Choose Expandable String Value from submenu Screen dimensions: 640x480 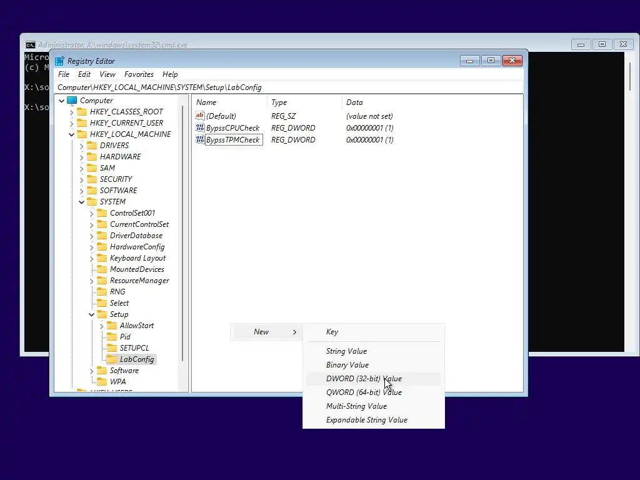click(x=374, y=420)
